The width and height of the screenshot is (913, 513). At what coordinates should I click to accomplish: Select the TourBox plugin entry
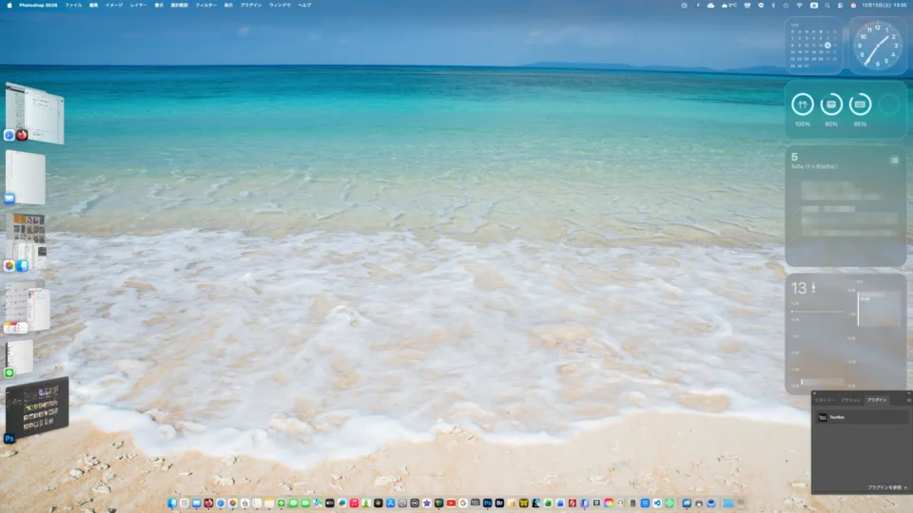click(x=862, y=417)
